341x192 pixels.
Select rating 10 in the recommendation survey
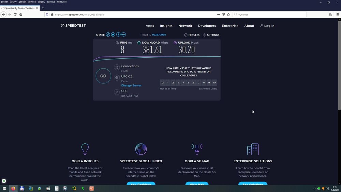(x=214, y=83)
